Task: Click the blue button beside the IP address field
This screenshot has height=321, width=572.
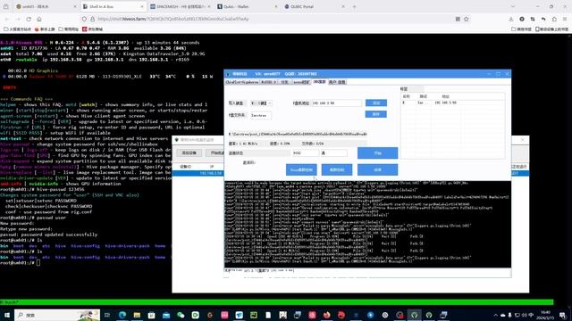Action: click(376, 103)
